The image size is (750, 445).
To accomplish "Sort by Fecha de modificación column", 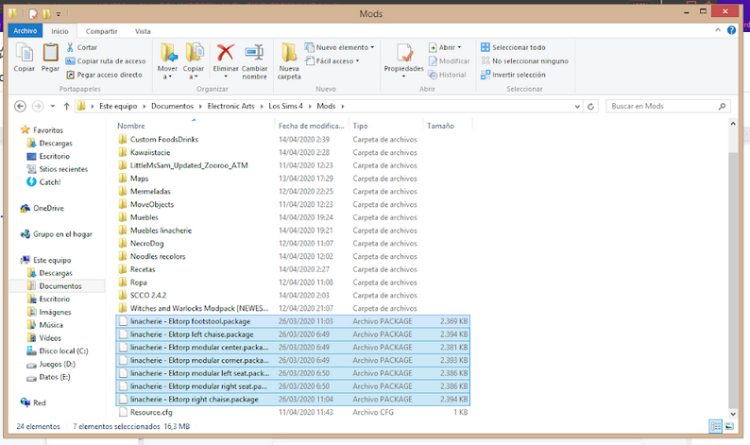I will point(312,126).
